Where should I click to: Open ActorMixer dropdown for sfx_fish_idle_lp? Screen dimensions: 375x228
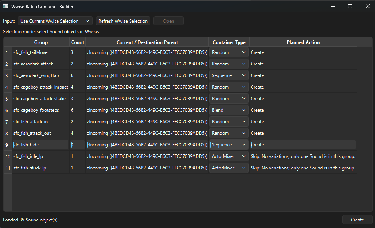(x=229, y=156)
